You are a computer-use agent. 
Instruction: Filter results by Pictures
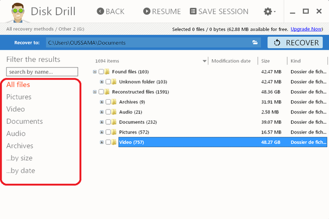point(19,97)
